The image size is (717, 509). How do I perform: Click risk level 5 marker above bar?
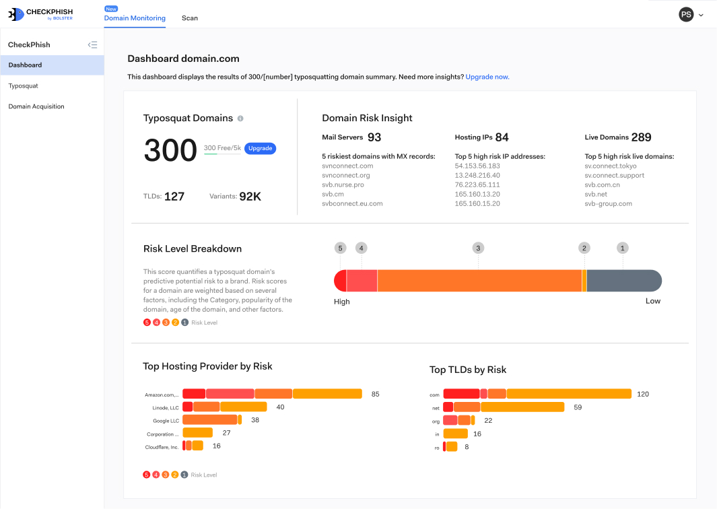(x=340, y=248)
